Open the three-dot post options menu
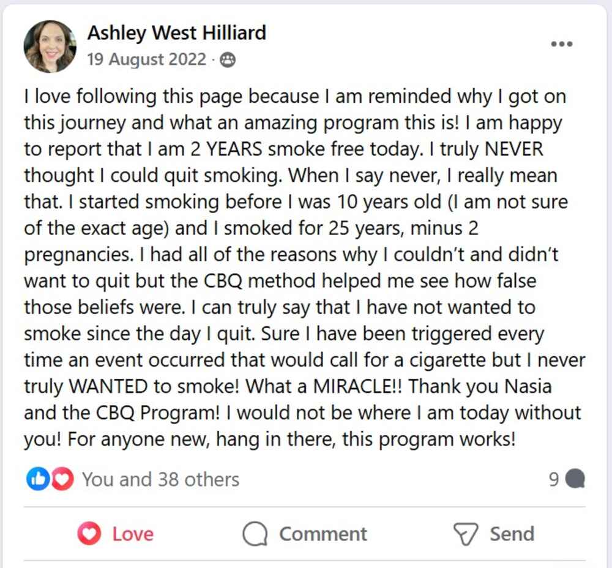The image size is (612, 568). click(561, 44)
